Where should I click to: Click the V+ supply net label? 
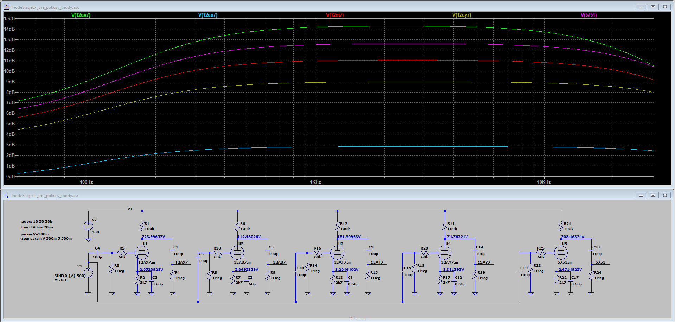point(130,209)
